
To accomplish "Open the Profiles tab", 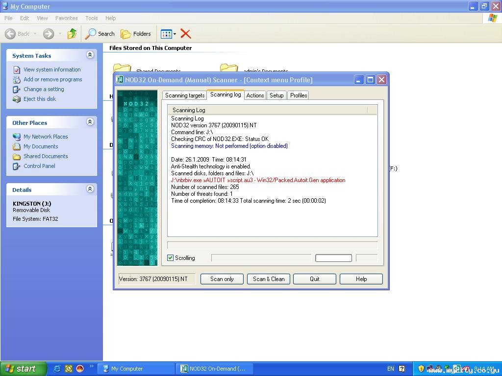I will [x=299, y=95].
